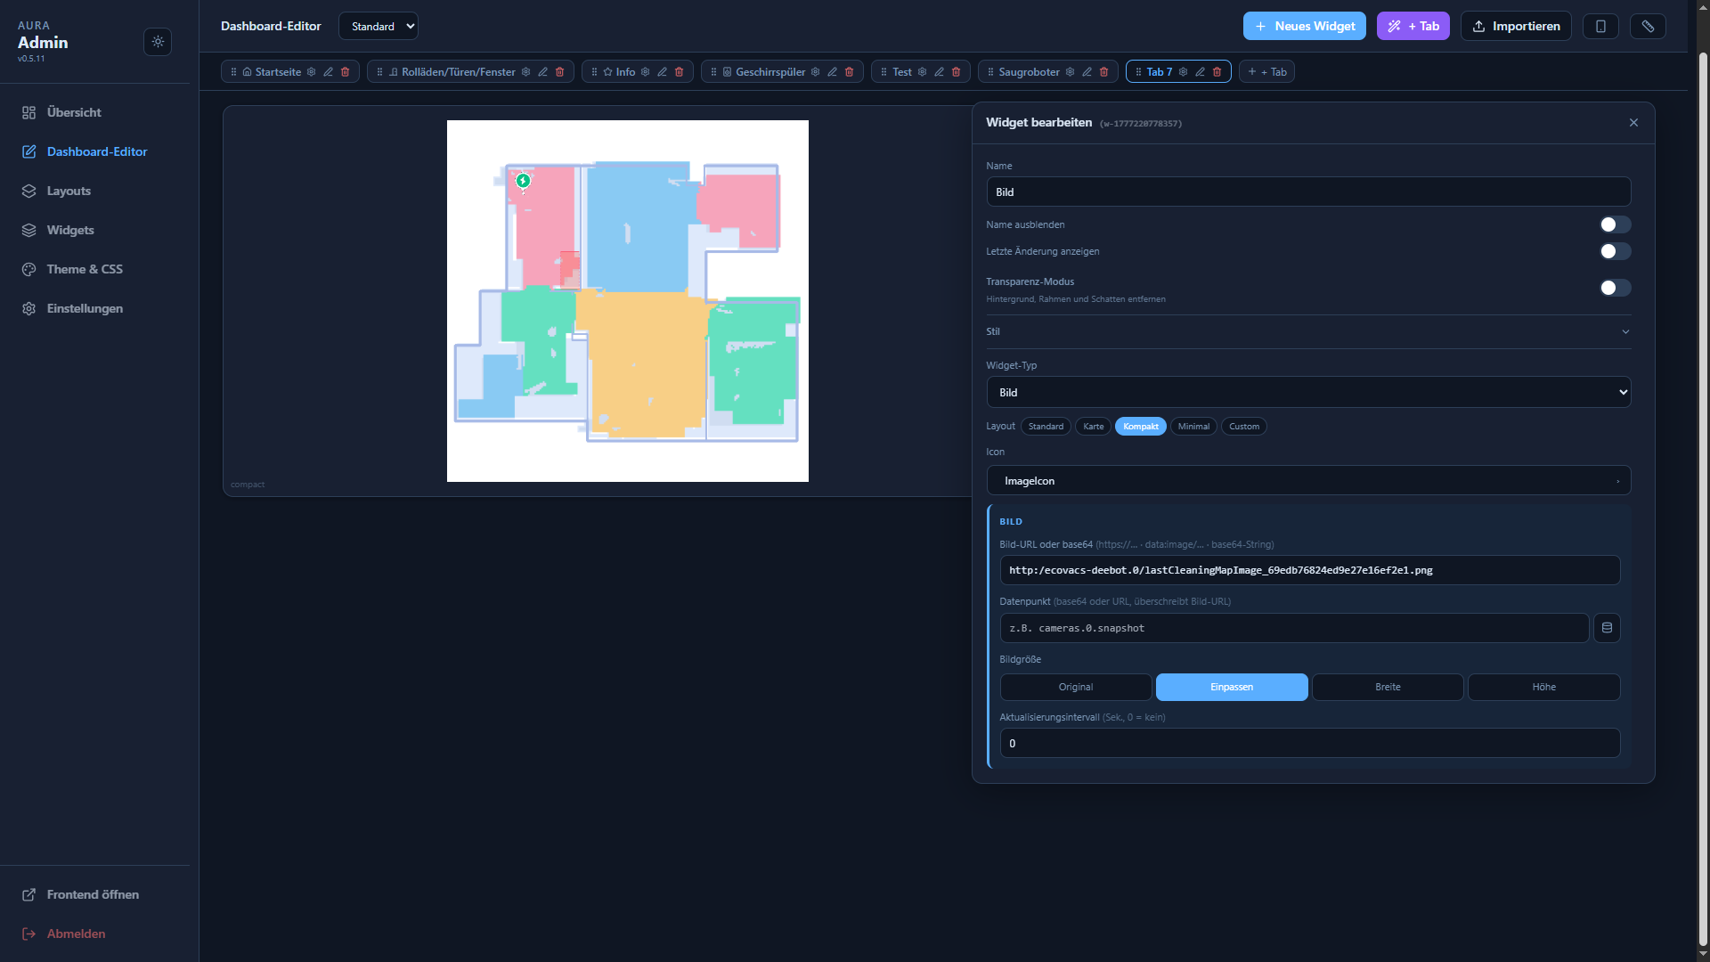Click the ruler icon in the top toolbar
1710x962 pixels.
point(1648,26)
